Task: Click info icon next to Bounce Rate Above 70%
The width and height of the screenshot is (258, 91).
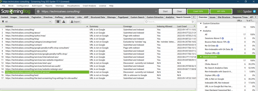Action: [229, 42]
